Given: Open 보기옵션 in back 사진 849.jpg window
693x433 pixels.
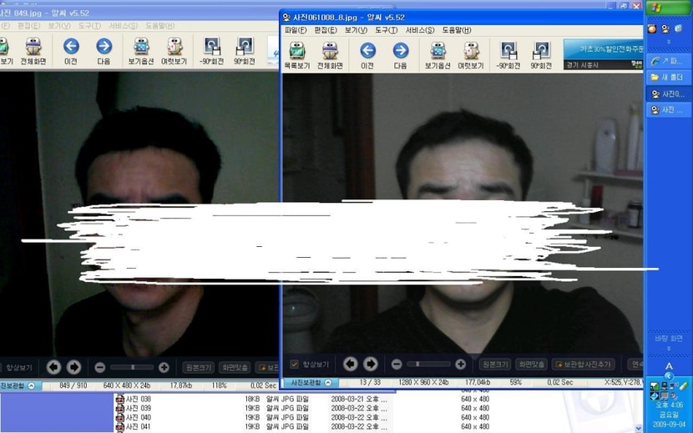Looking at the screenshot, I should [141, 52].
